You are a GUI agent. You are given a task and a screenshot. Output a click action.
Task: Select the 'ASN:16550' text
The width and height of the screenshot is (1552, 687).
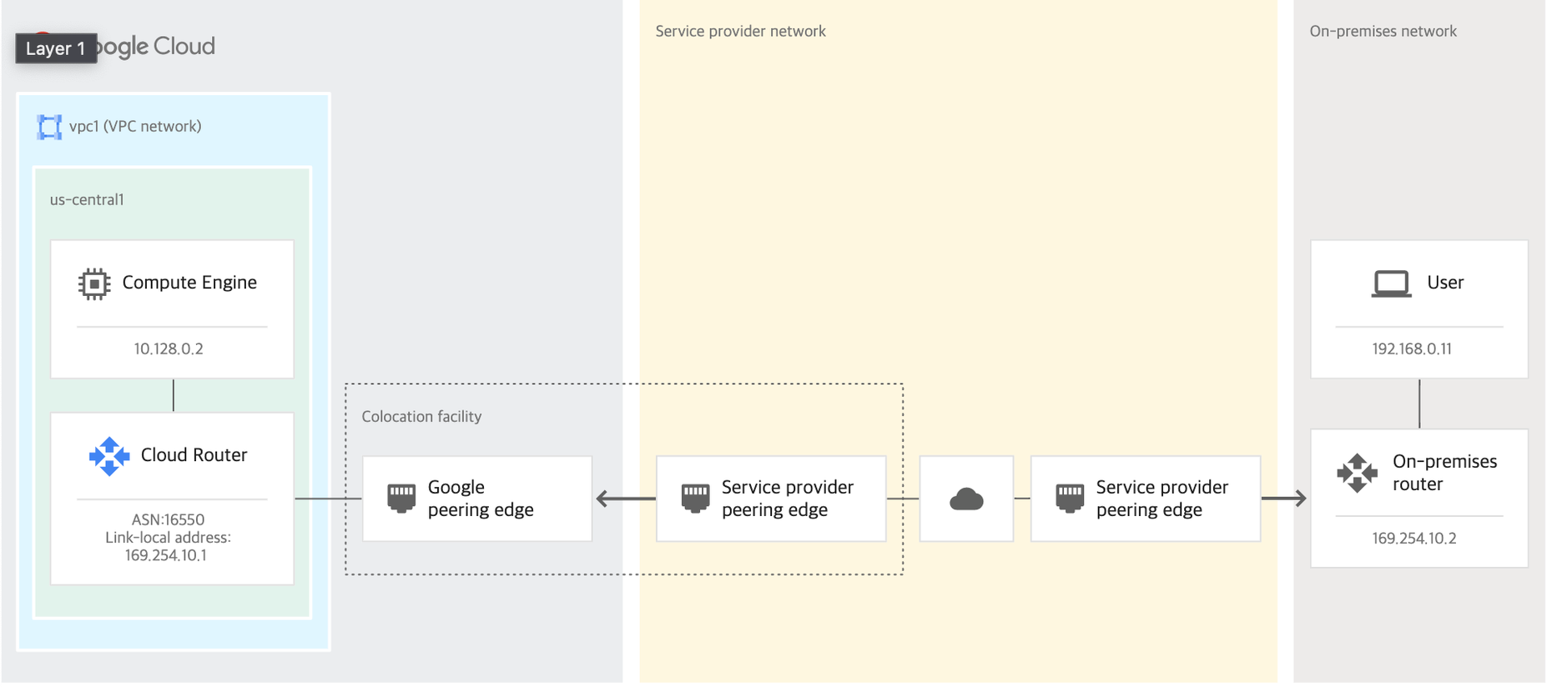click(x=168, y=519)
